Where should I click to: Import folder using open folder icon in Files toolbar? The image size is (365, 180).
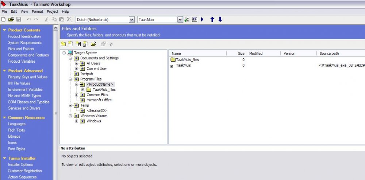(x=93, y=44)
